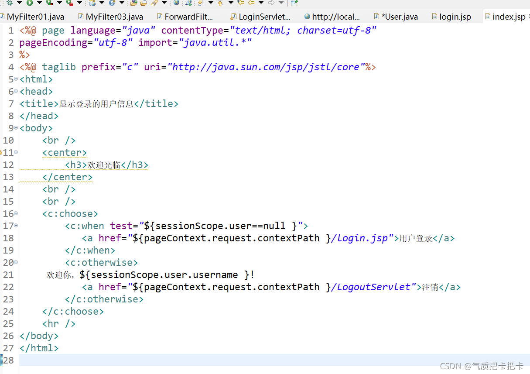
Task: Click the link text 注销 on line 22
Action: (x=430, y=287)
